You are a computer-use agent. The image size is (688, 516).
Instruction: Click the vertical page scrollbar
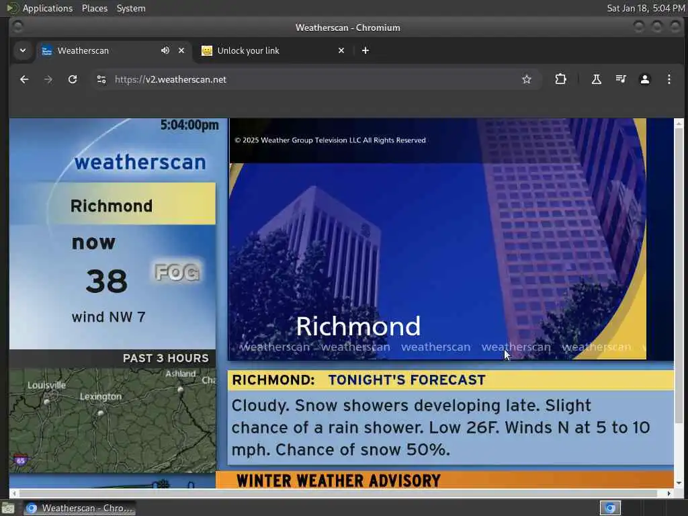tap(679, 275)
